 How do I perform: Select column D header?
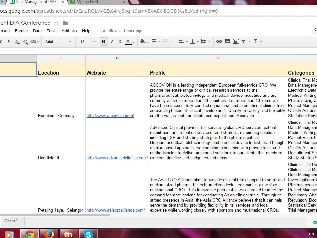(x=218, y=58)
